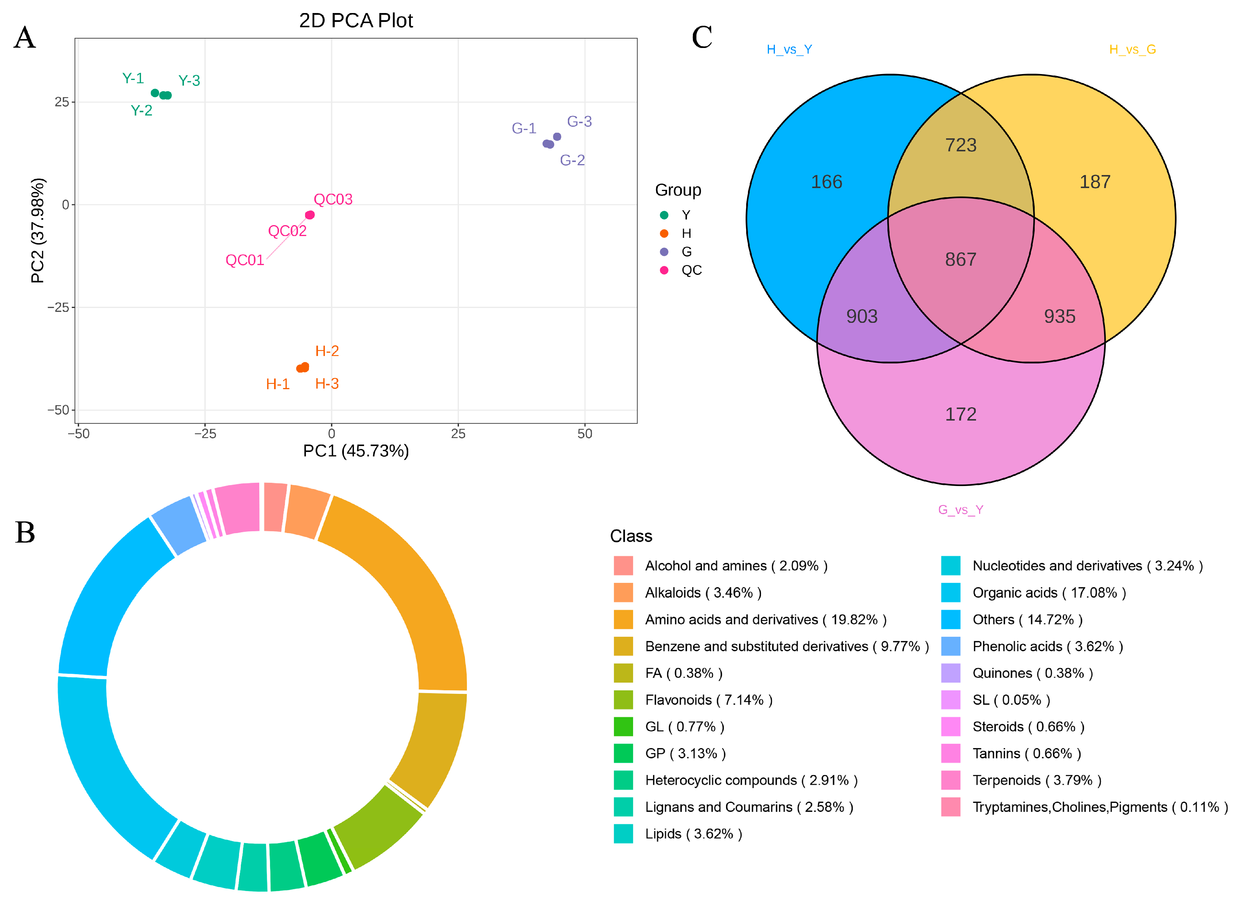Click the 2D PCA Plot title

[x=355, y=21]
